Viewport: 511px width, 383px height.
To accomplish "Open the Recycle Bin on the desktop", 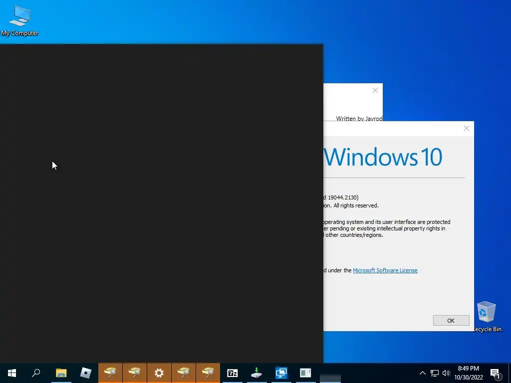I will click(x=486, y=316).
